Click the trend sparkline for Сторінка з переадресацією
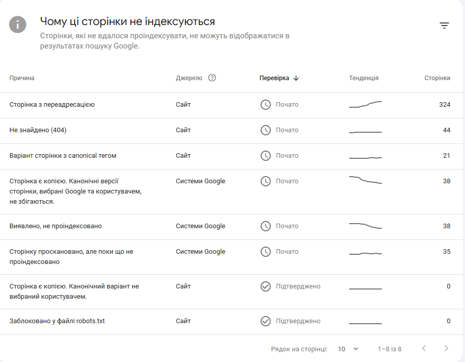The width and height of the screenshot is (465, 362). (365, 104)
